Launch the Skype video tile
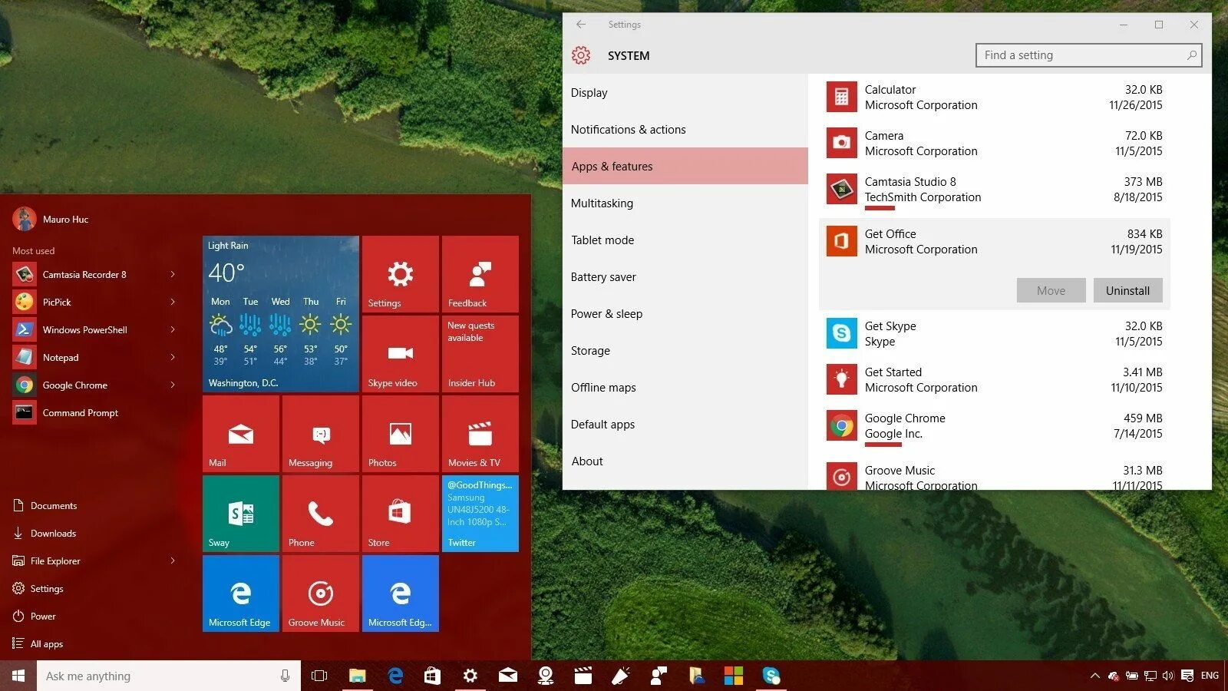 400,354
